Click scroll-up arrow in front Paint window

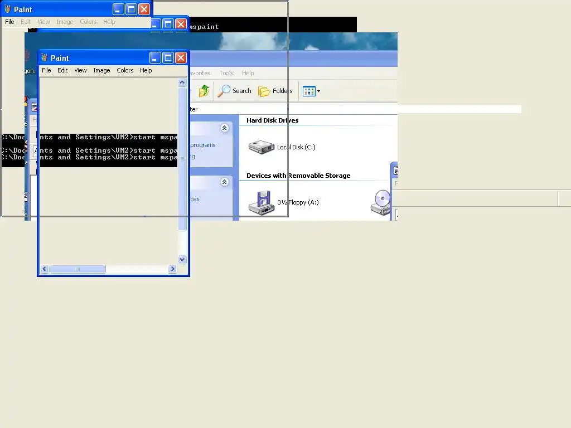point(182,82)
